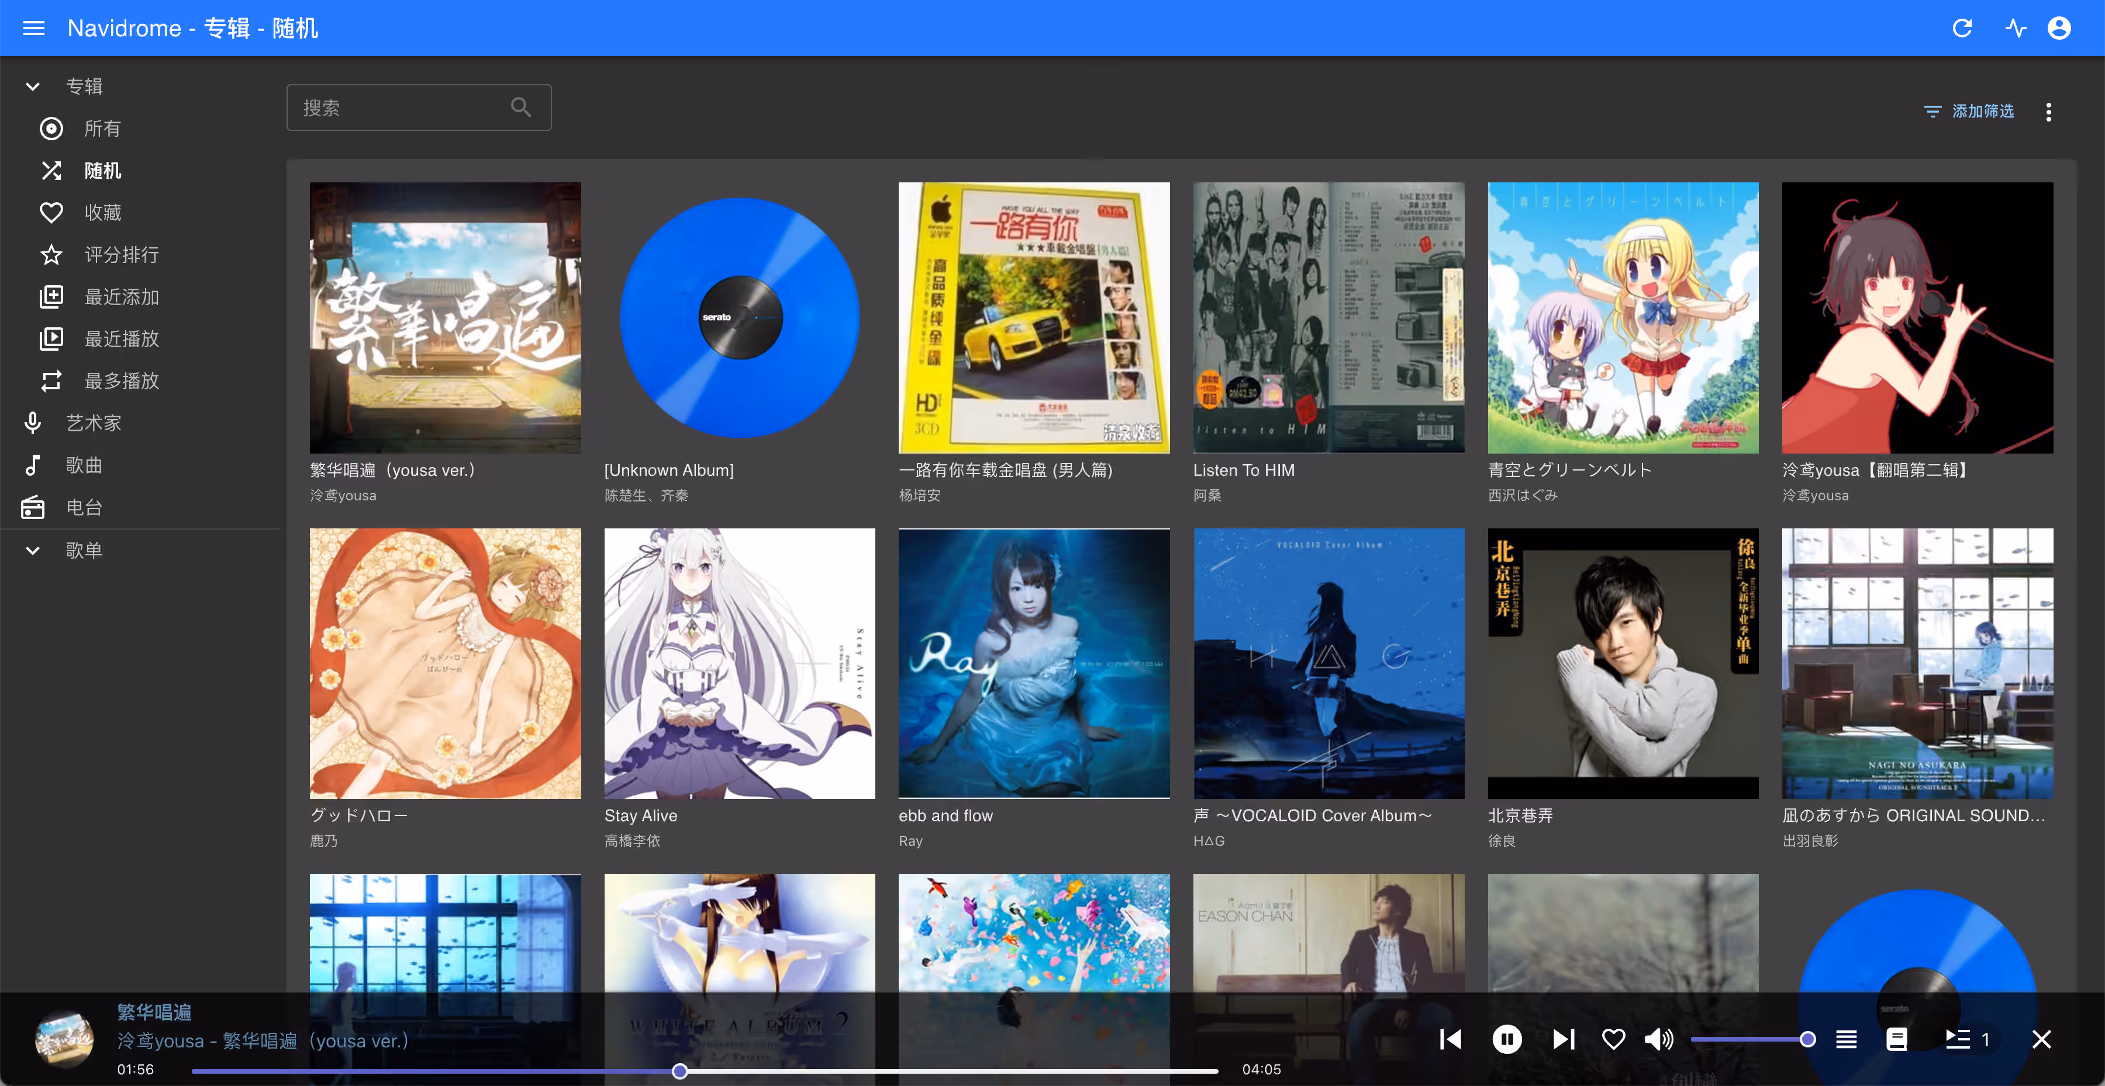The height and width of the screenshot is (1086, 2105).
Task: Refresh the page using the reload icon
Action: (1962, 29)
